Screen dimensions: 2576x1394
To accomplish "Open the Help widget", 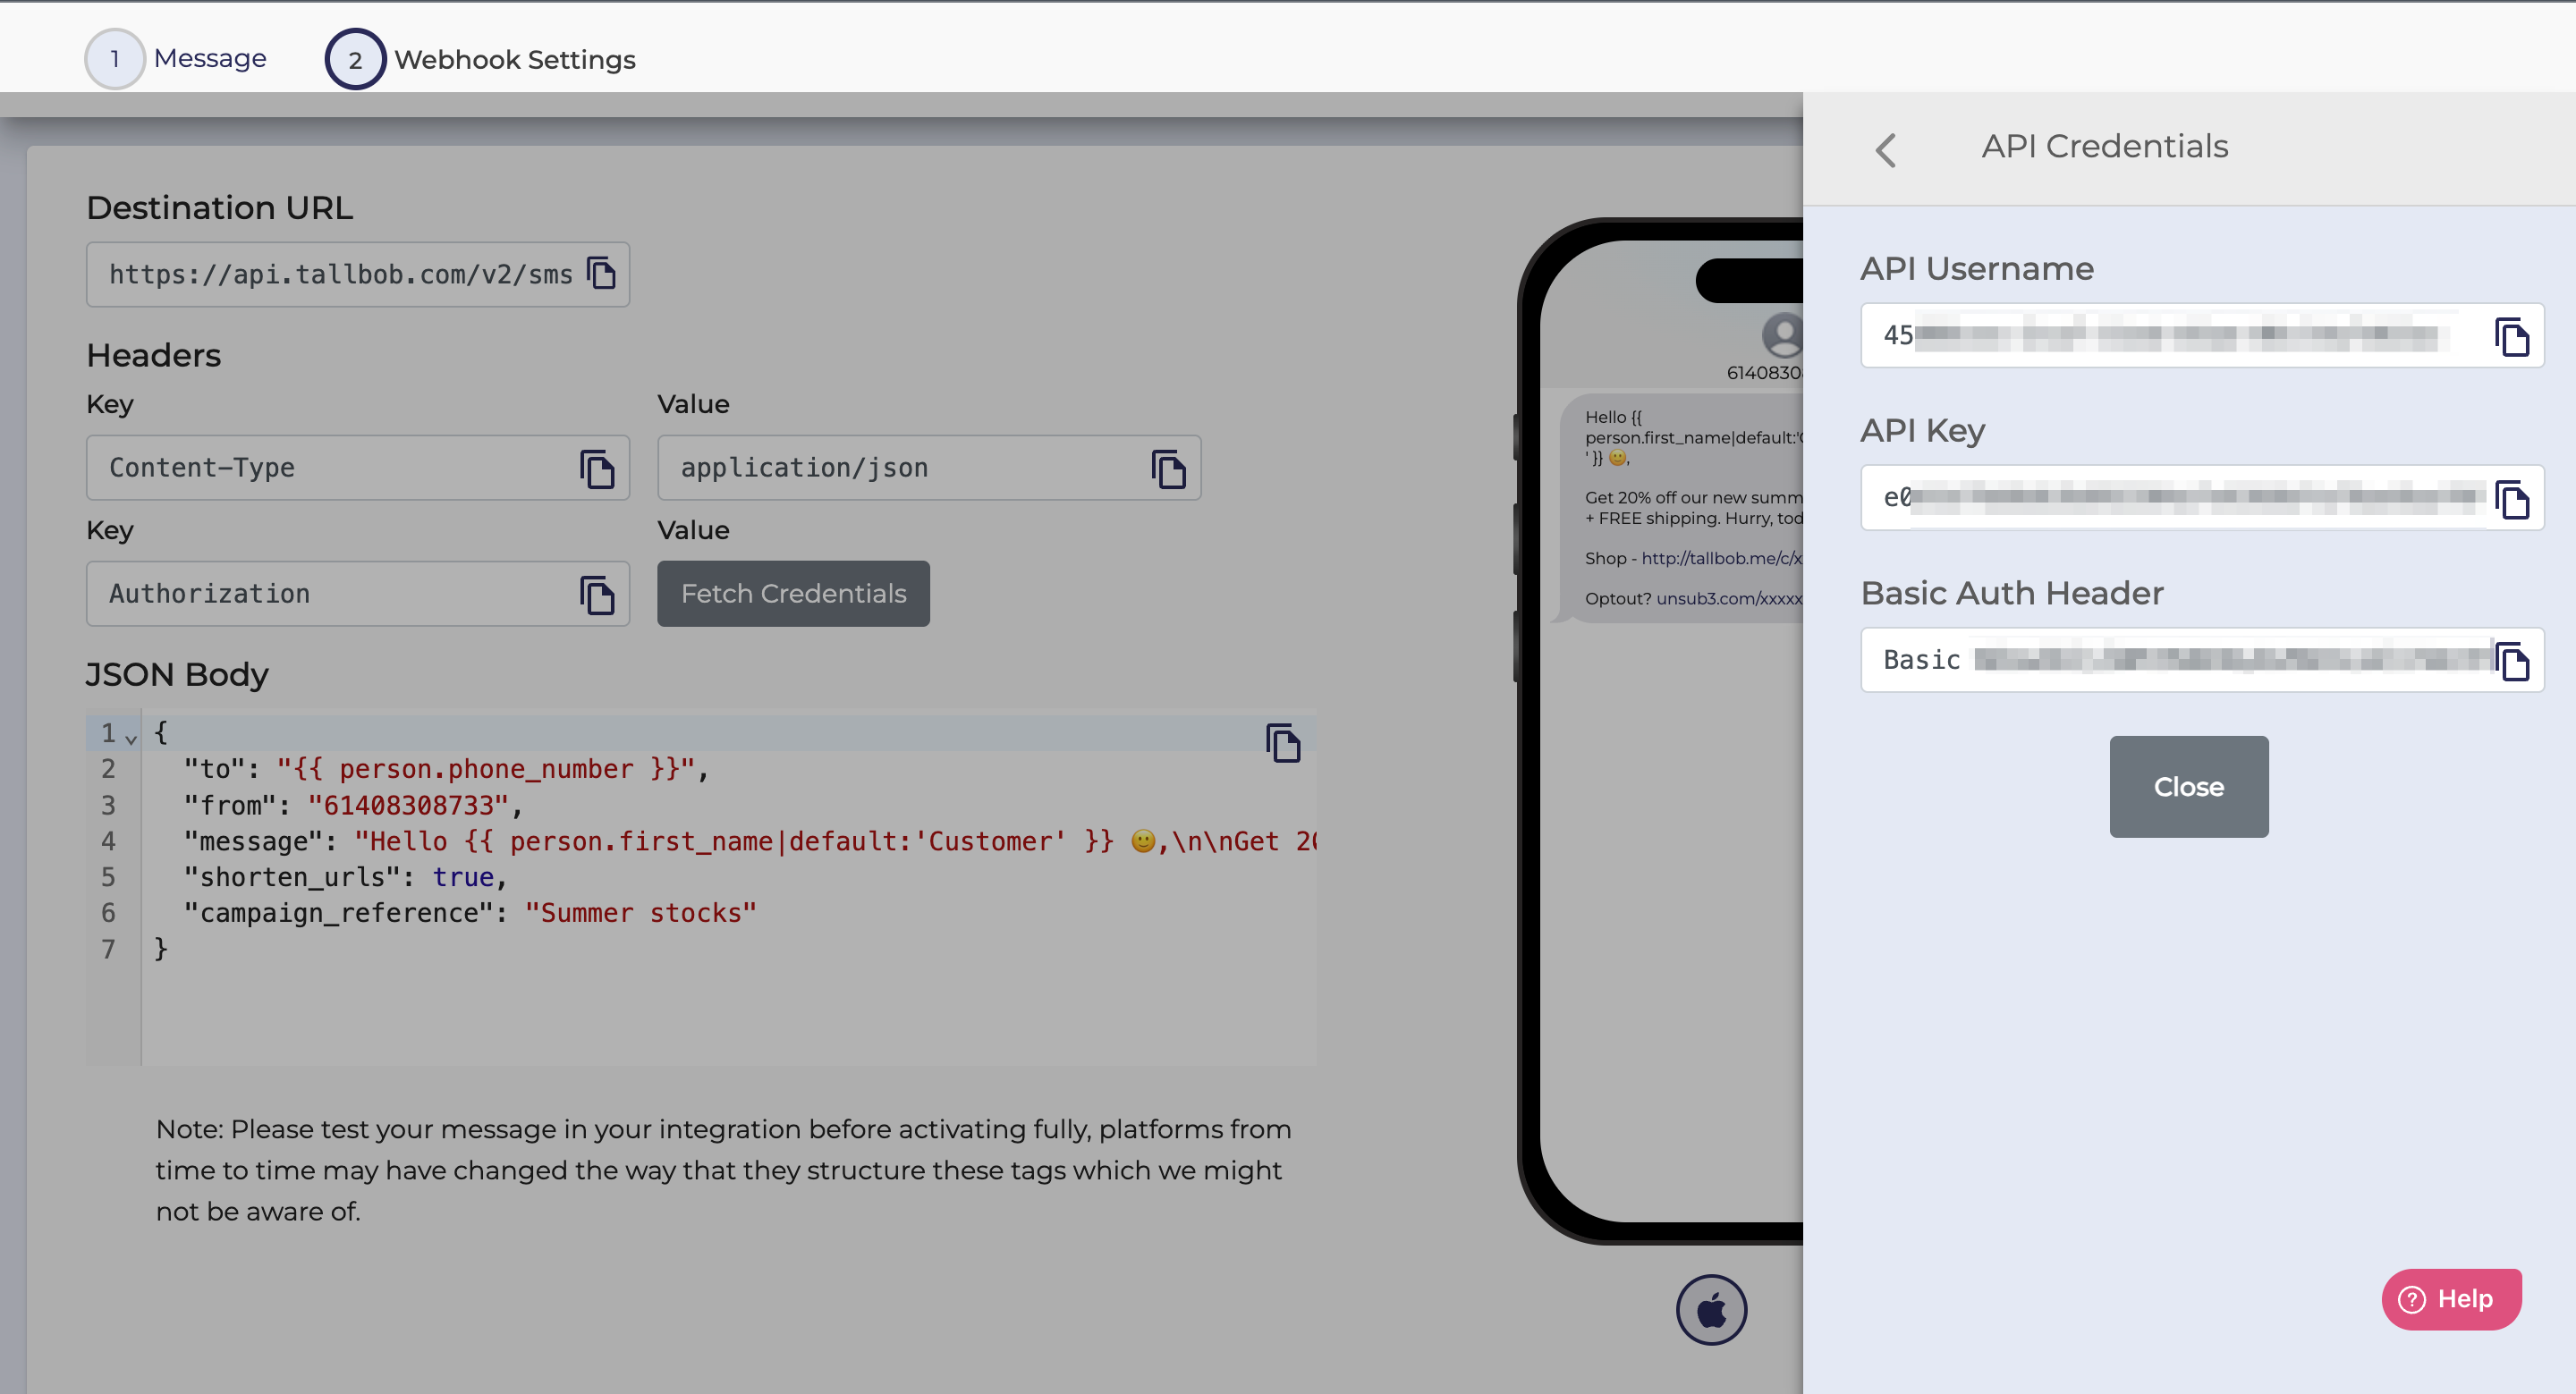I will (2450, 1298).
